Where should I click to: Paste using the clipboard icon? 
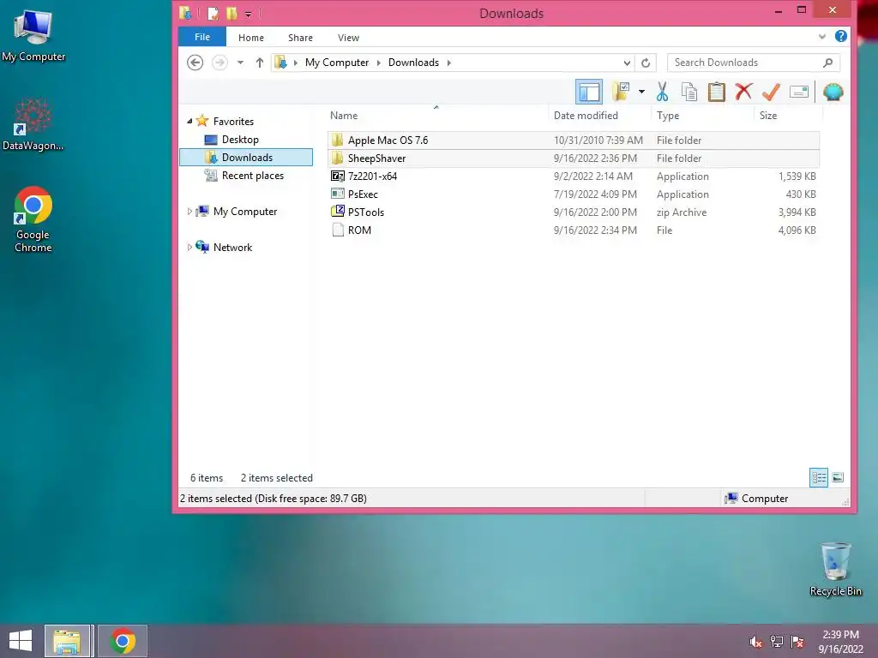point(716,92)
